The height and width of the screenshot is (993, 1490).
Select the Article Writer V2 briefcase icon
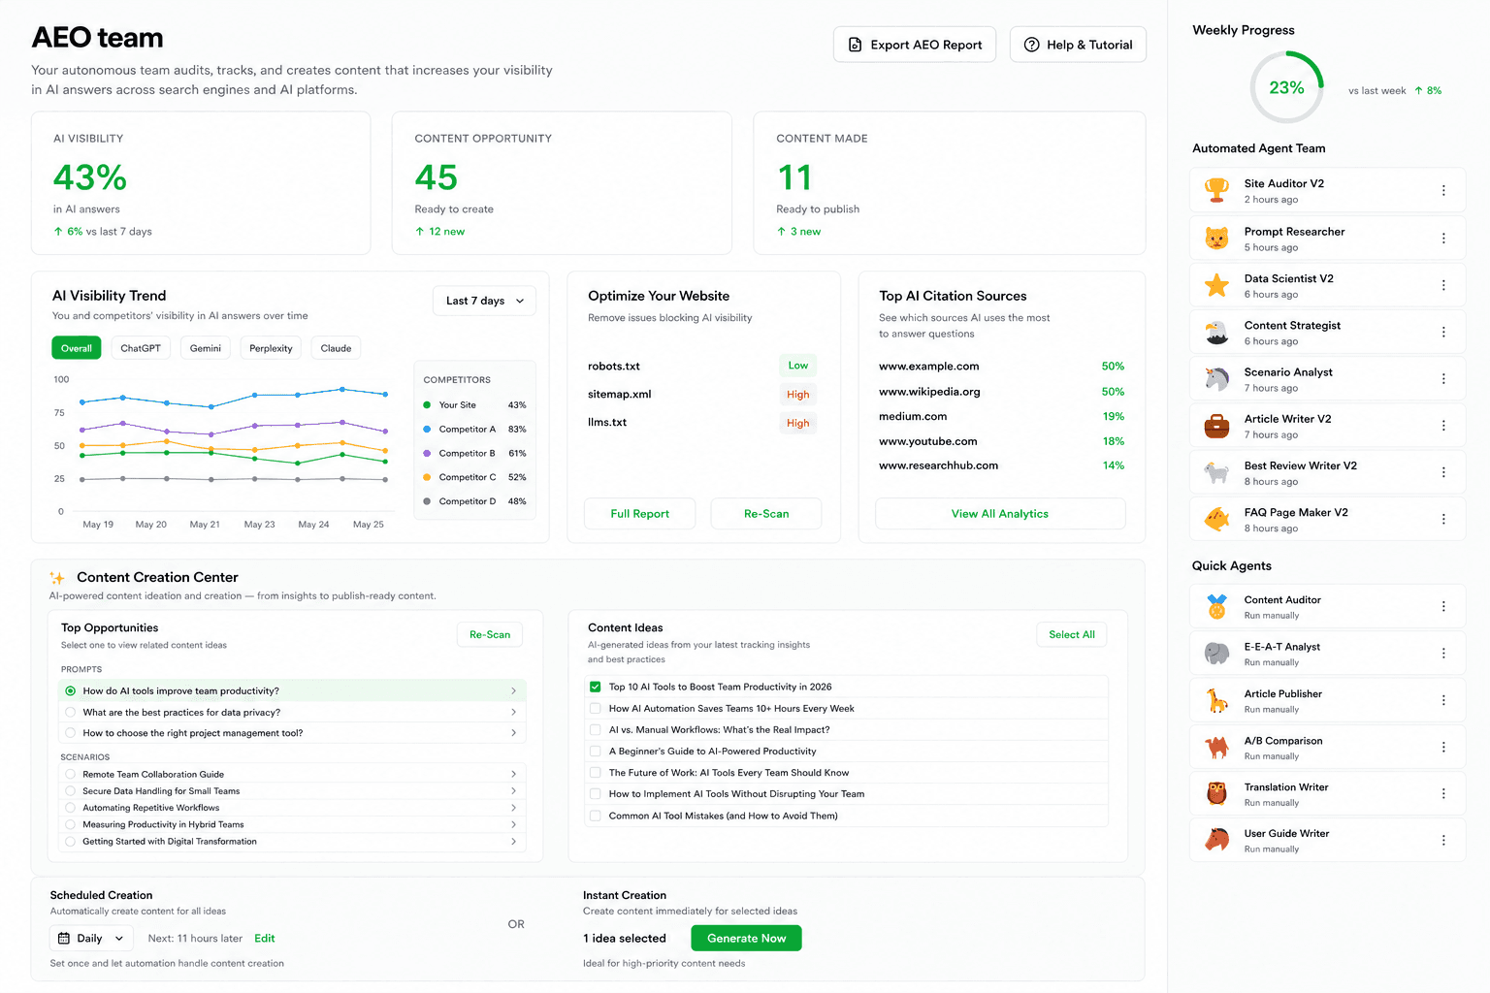[1216, 426]
